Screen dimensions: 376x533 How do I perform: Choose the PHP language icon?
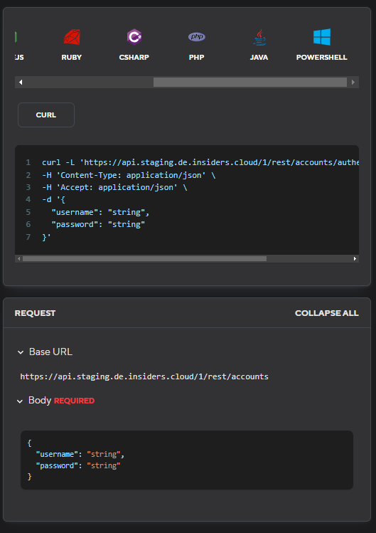[197, 37]
